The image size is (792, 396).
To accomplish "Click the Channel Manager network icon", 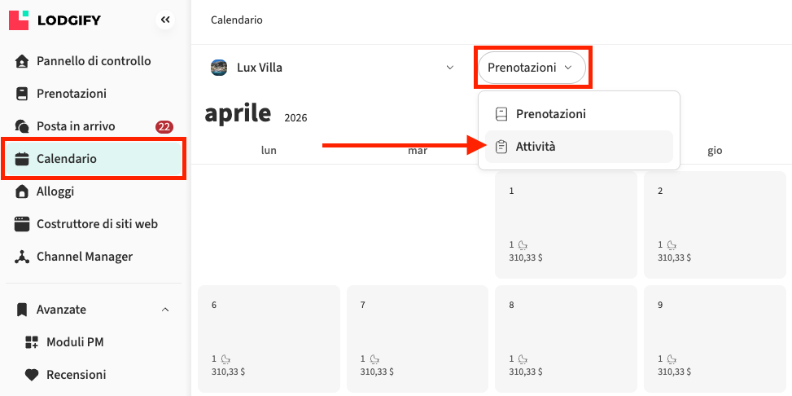I will click(x=22, y=257).
